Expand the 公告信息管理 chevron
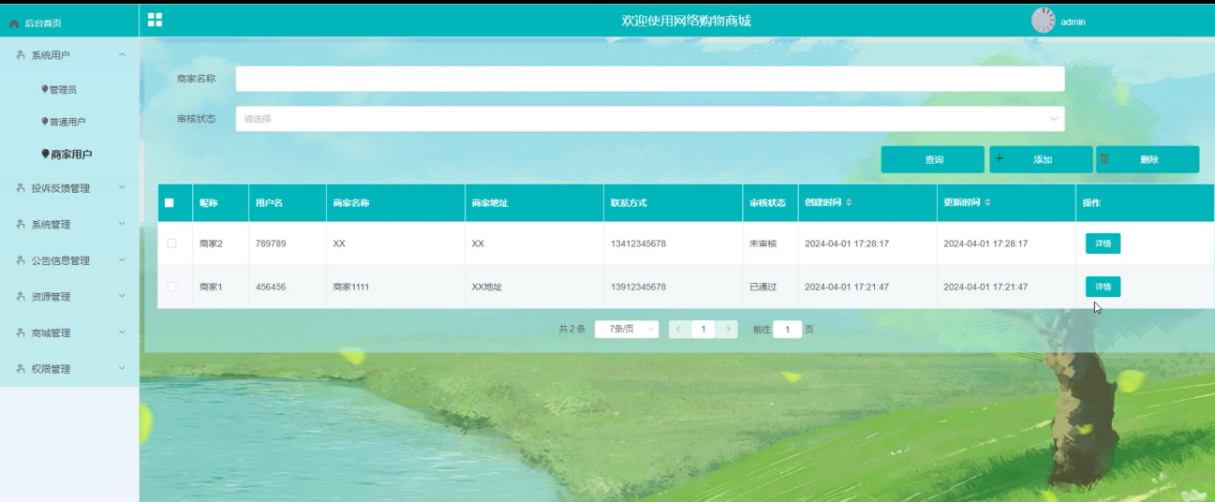Image resolution: width=1215 pixels, height=502 pixels. [122, 260]
